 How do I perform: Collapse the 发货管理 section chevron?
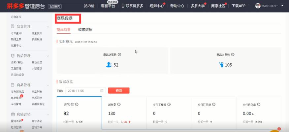tap(48, 27)
